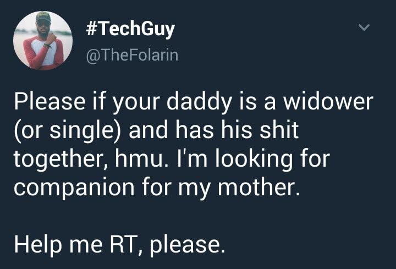This screenshot has height=269, width=396.
Task: Click the word "together," in the tweet
Action: click(x=62, y=160)
